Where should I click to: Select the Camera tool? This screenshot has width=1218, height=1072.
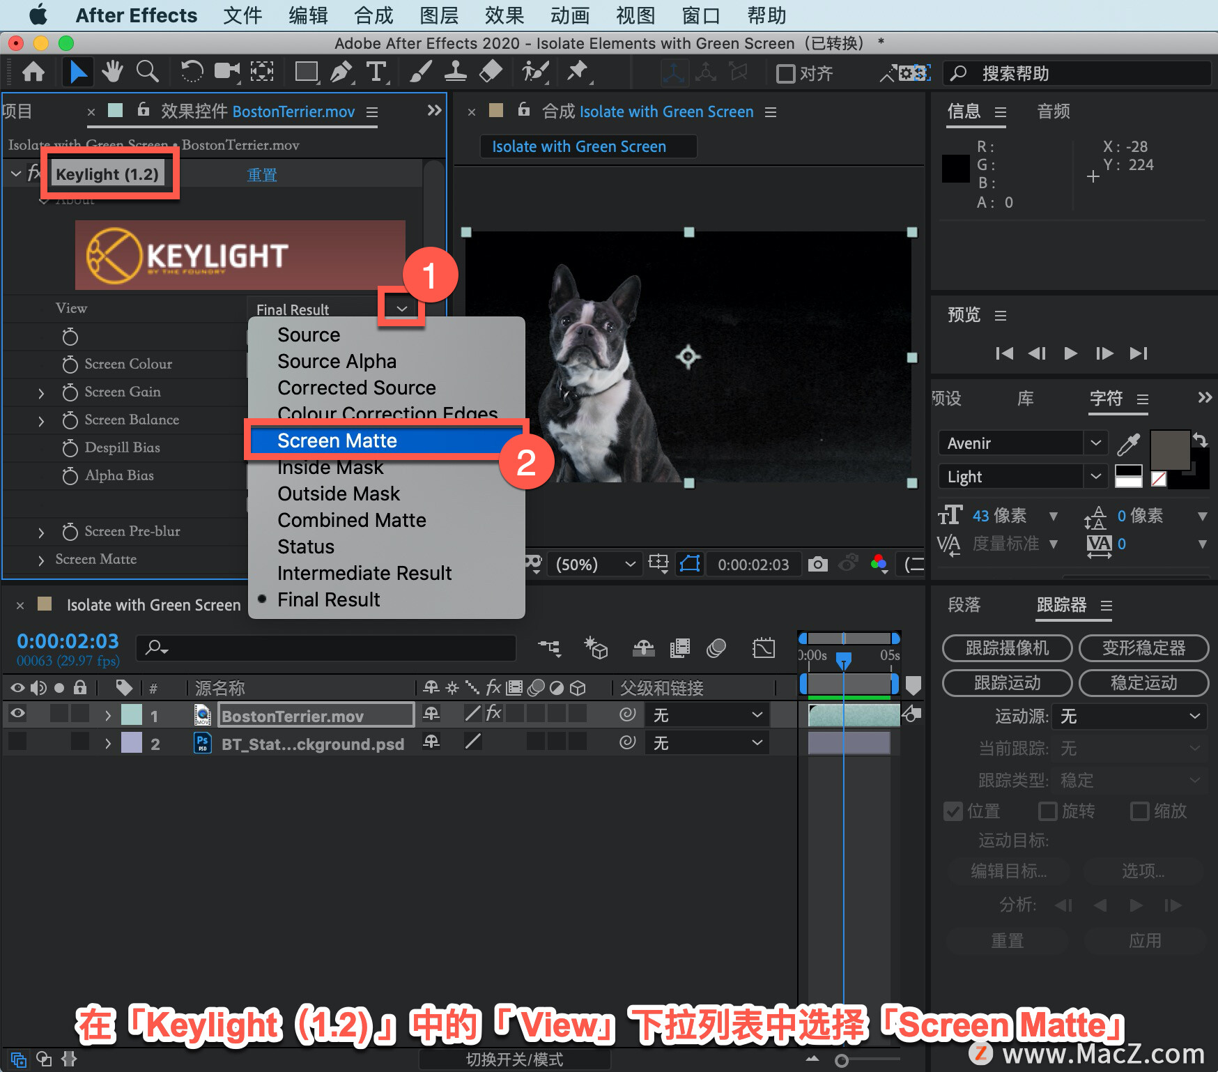226,72
